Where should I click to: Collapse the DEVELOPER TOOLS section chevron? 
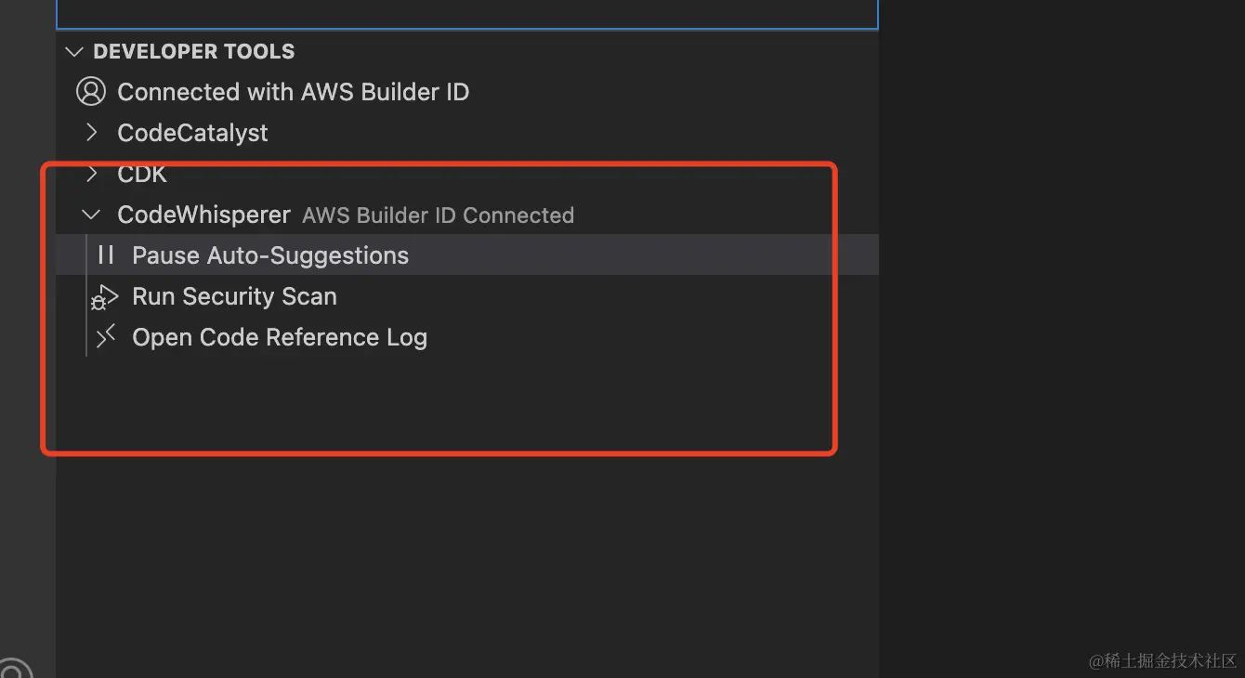pyautogui.click(x=75, y=52)
